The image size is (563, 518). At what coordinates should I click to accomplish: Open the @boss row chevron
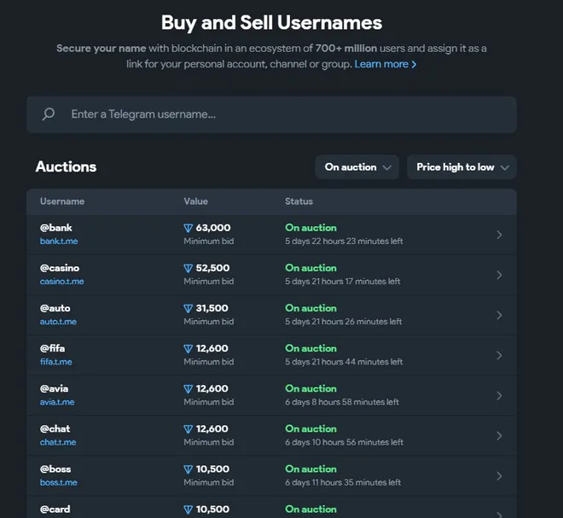499,475
